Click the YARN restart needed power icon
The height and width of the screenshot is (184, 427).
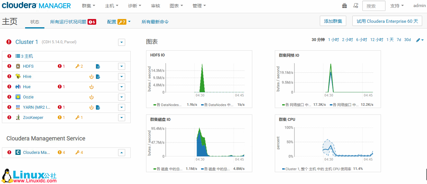point(91,107)
